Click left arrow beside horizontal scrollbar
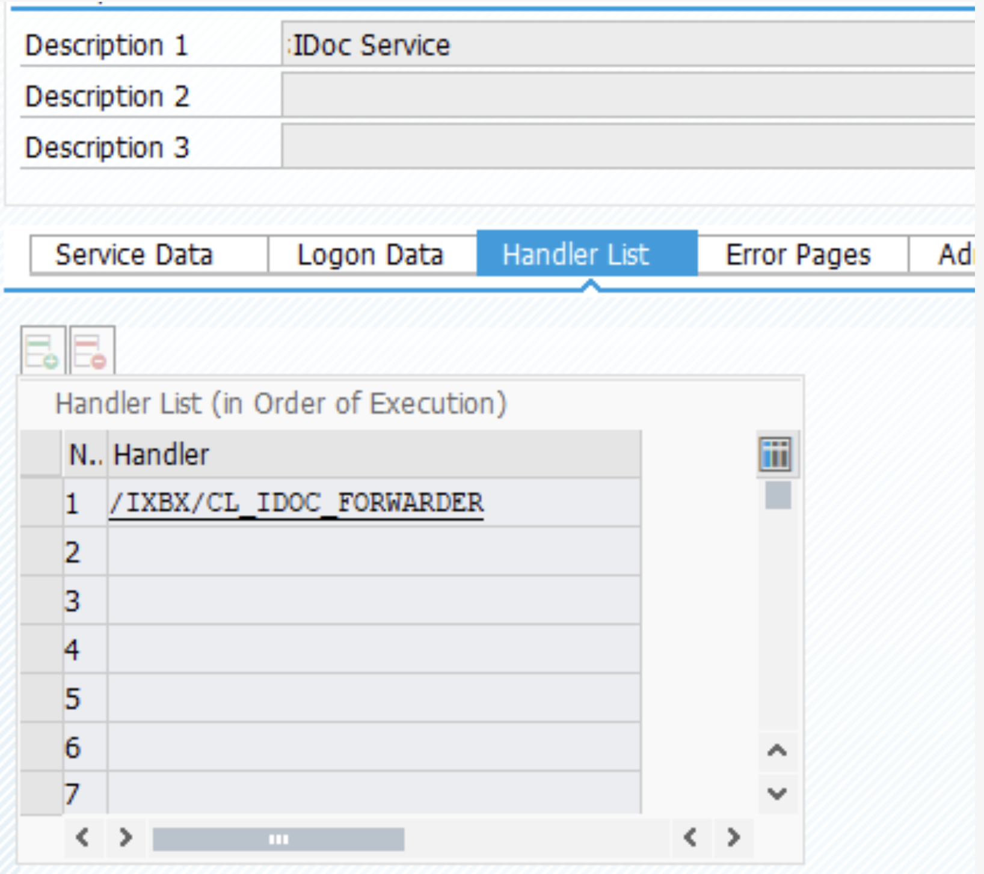This screenshot has height=874, width=984. click(x=83, y=837)
